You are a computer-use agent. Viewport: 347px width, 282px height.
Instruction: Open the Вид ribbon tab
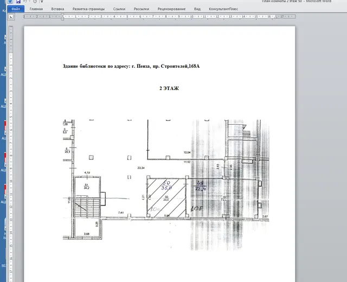pos(197,9)
